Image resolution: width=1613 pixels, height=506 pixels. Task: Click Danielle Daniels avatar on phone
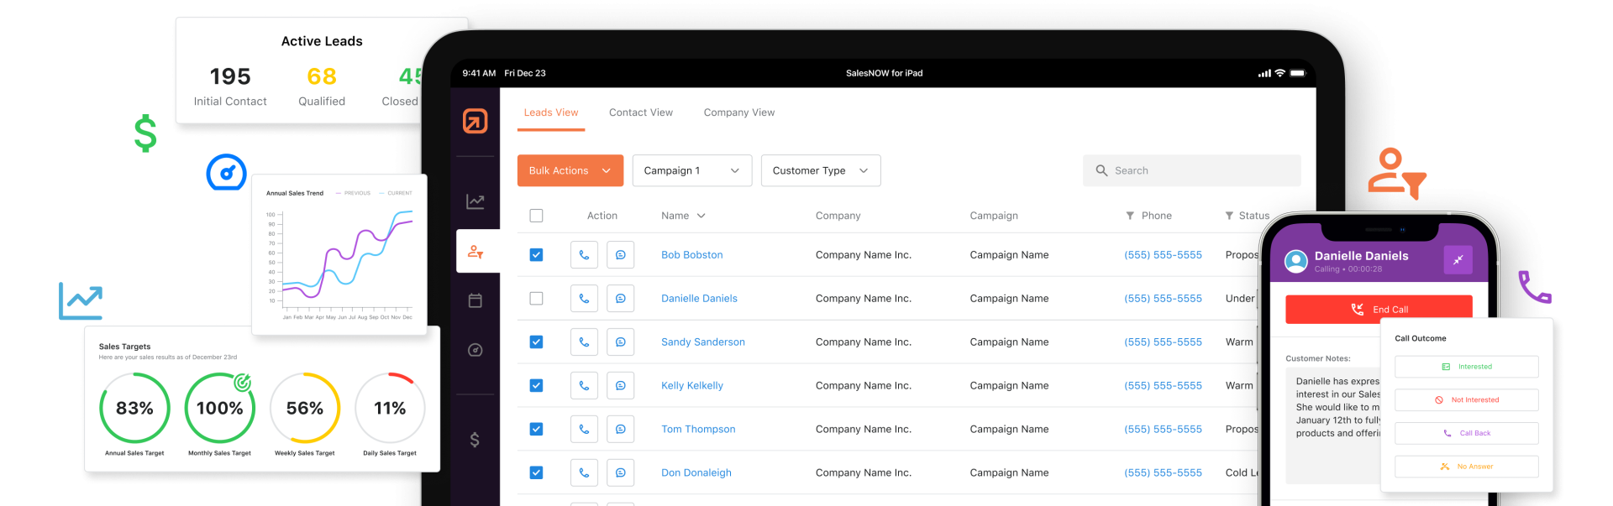point(1296,261)
